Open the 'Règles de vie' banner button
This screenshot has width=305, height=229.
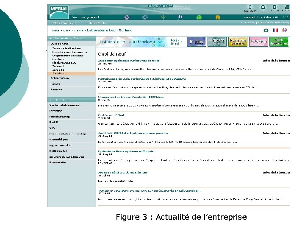pyautogui.click(x=217, y=42)
